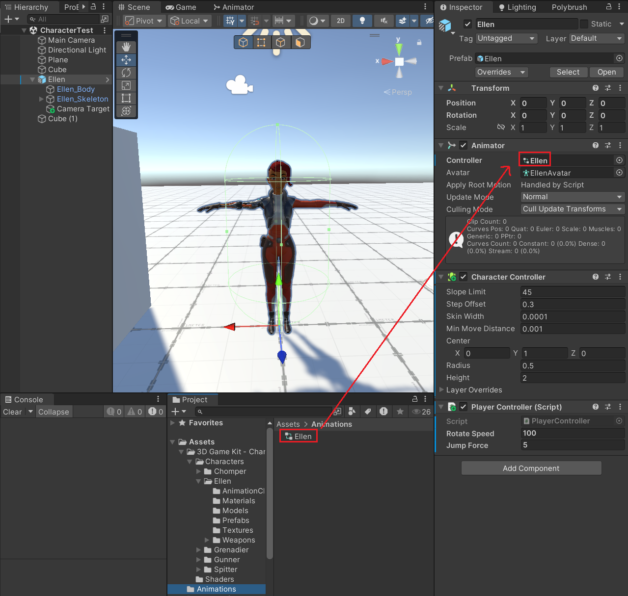The image size is (628, 596).
Task: Expand Layer Overrides section
Action: pyautogui.click(x=441, y=390)
